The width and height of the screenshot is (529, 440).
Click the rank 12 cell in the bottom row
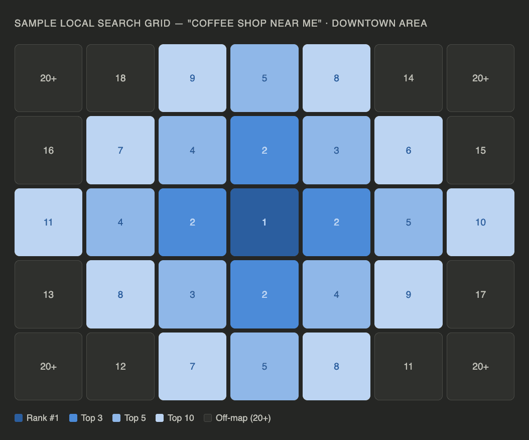[120, 366]
